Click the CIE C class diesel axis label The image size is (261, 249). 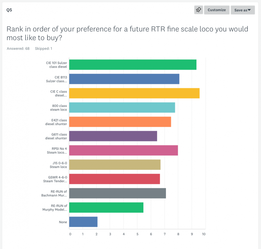58,93
